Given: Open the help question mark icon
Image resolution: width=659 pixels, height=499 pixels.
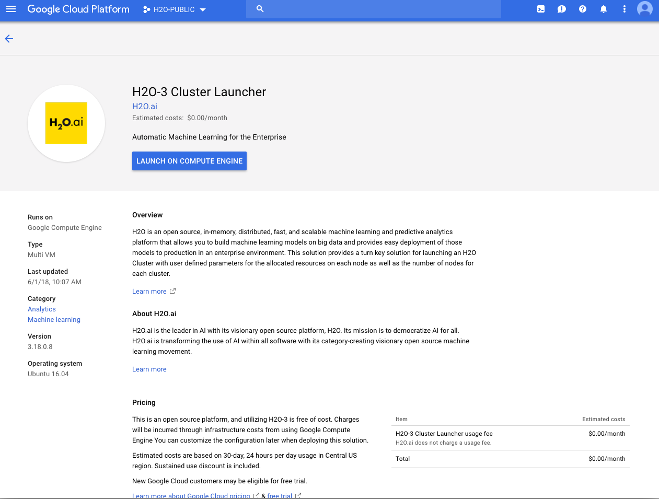Looking at the screenshot, I should [x=583, y=9].
